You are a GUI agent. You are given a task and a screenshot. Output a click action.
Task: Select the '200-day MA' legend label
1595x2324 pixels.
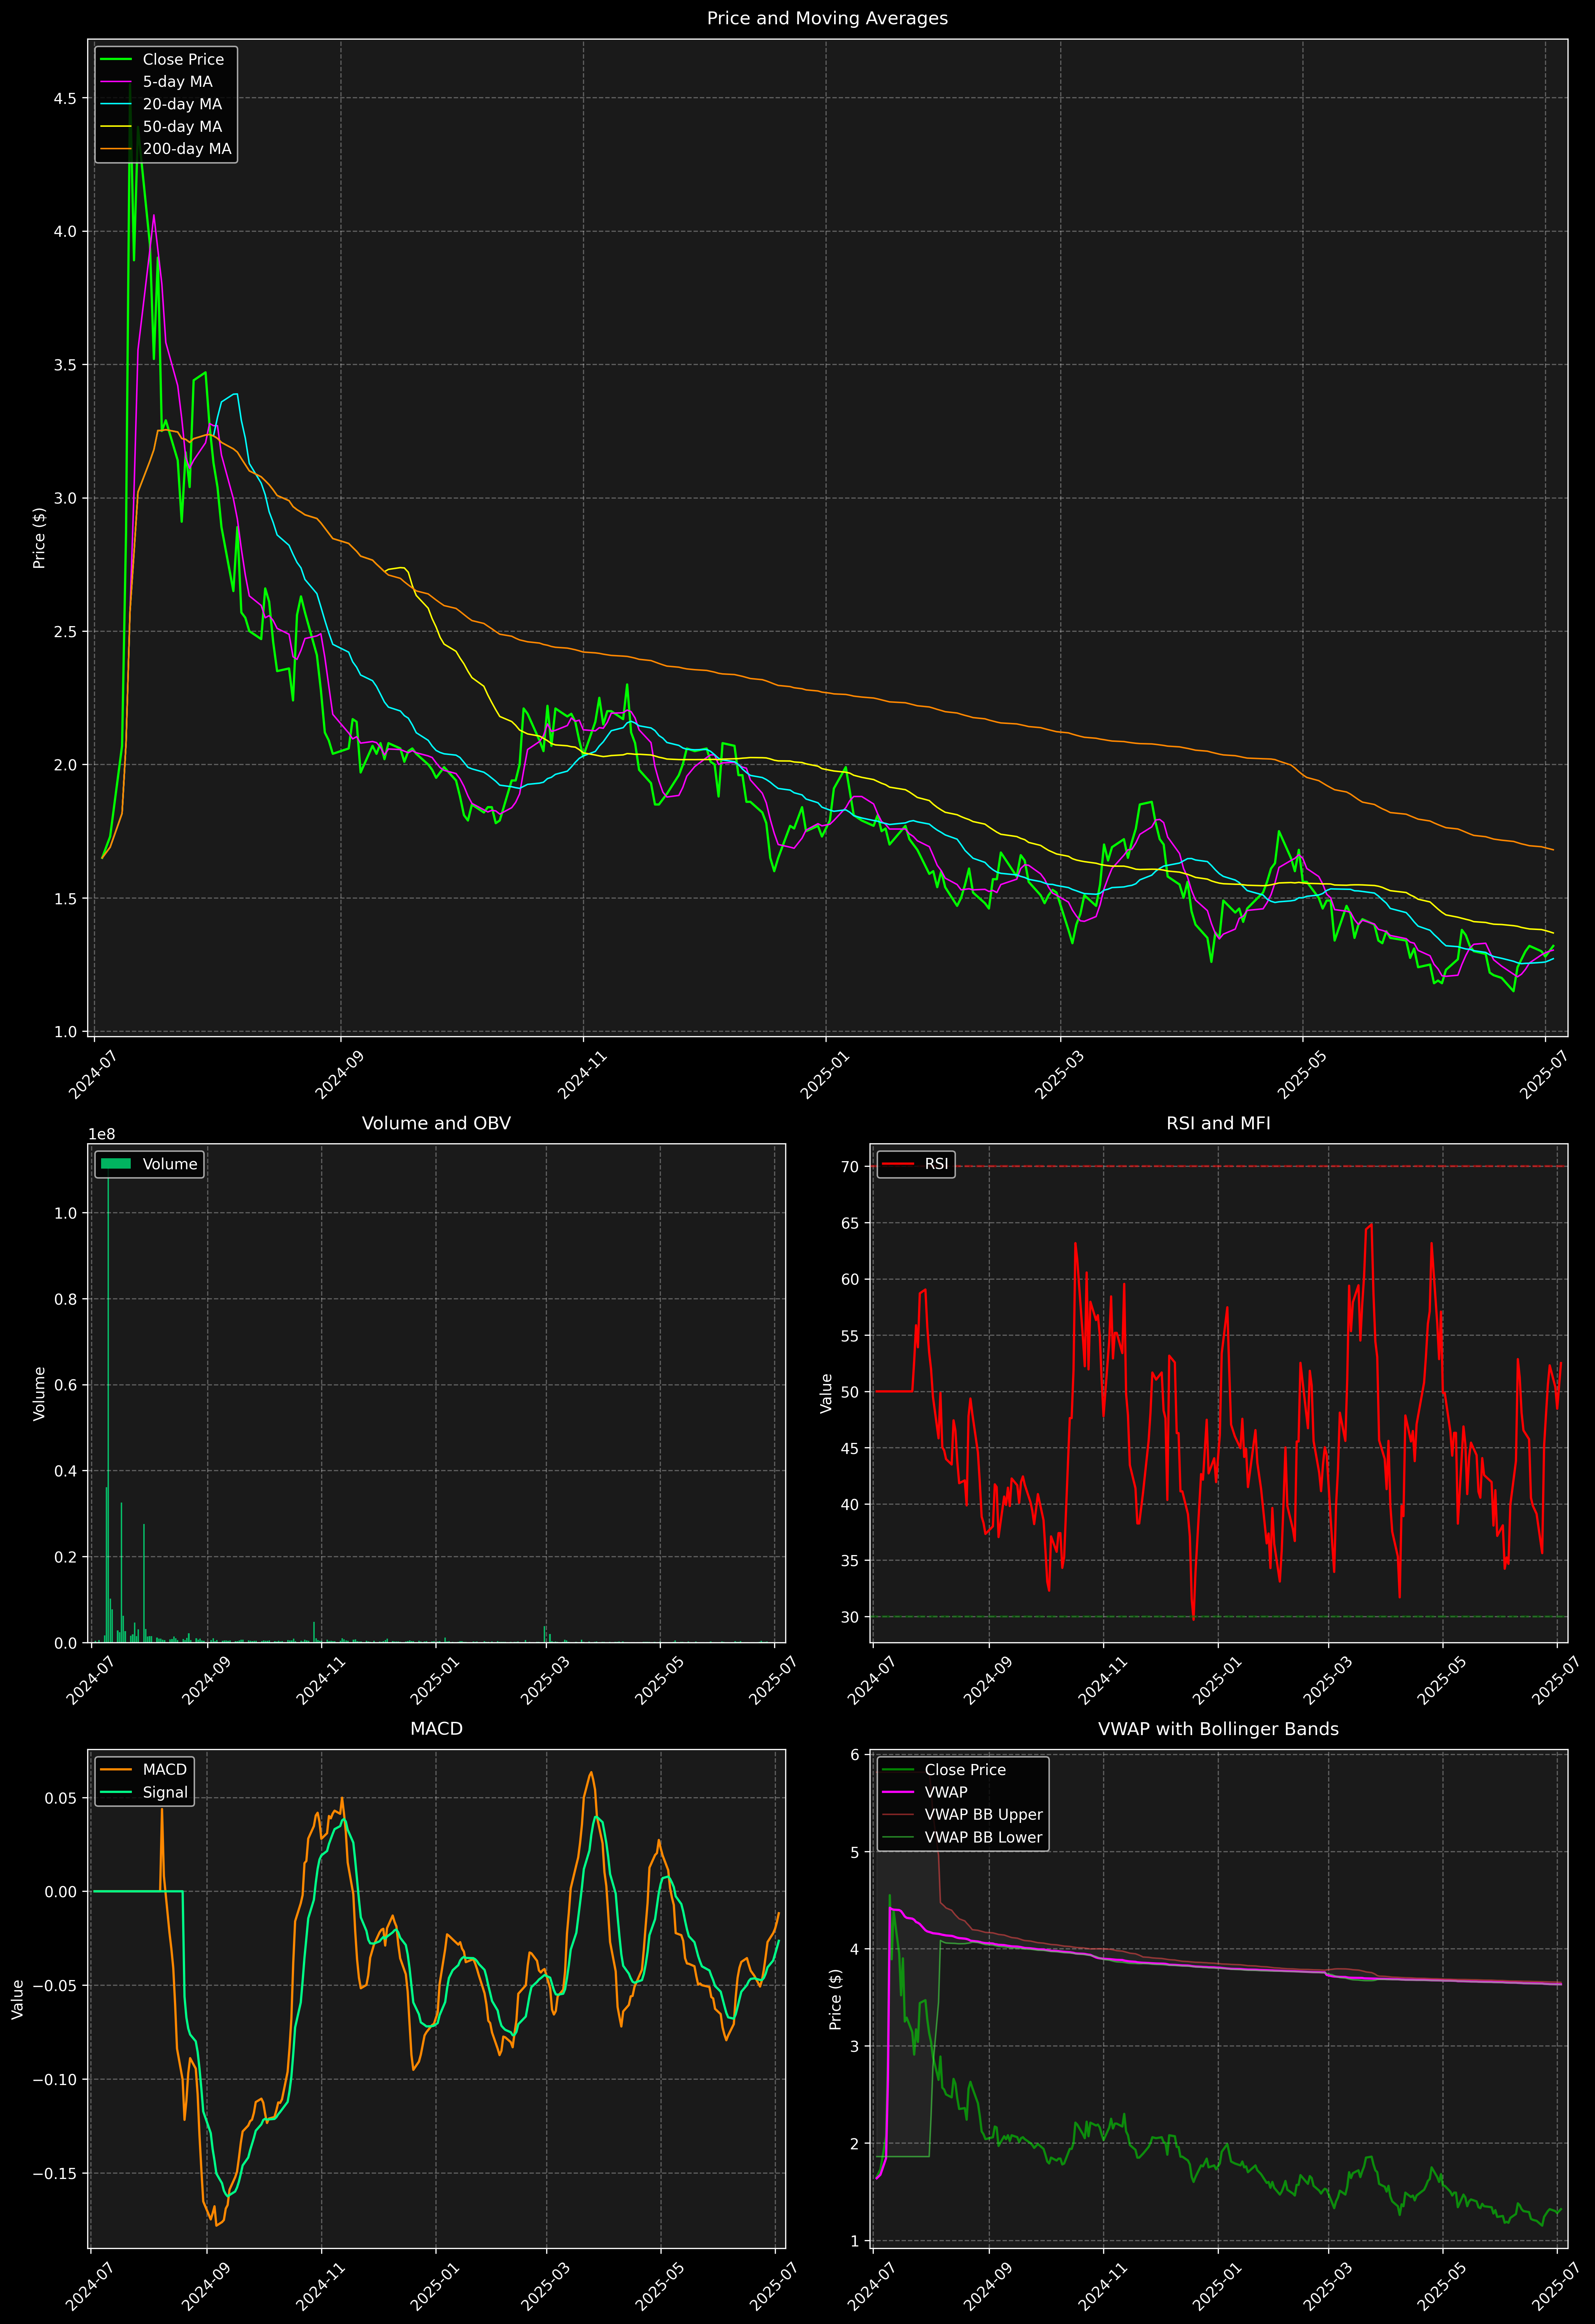coord(187,149)
